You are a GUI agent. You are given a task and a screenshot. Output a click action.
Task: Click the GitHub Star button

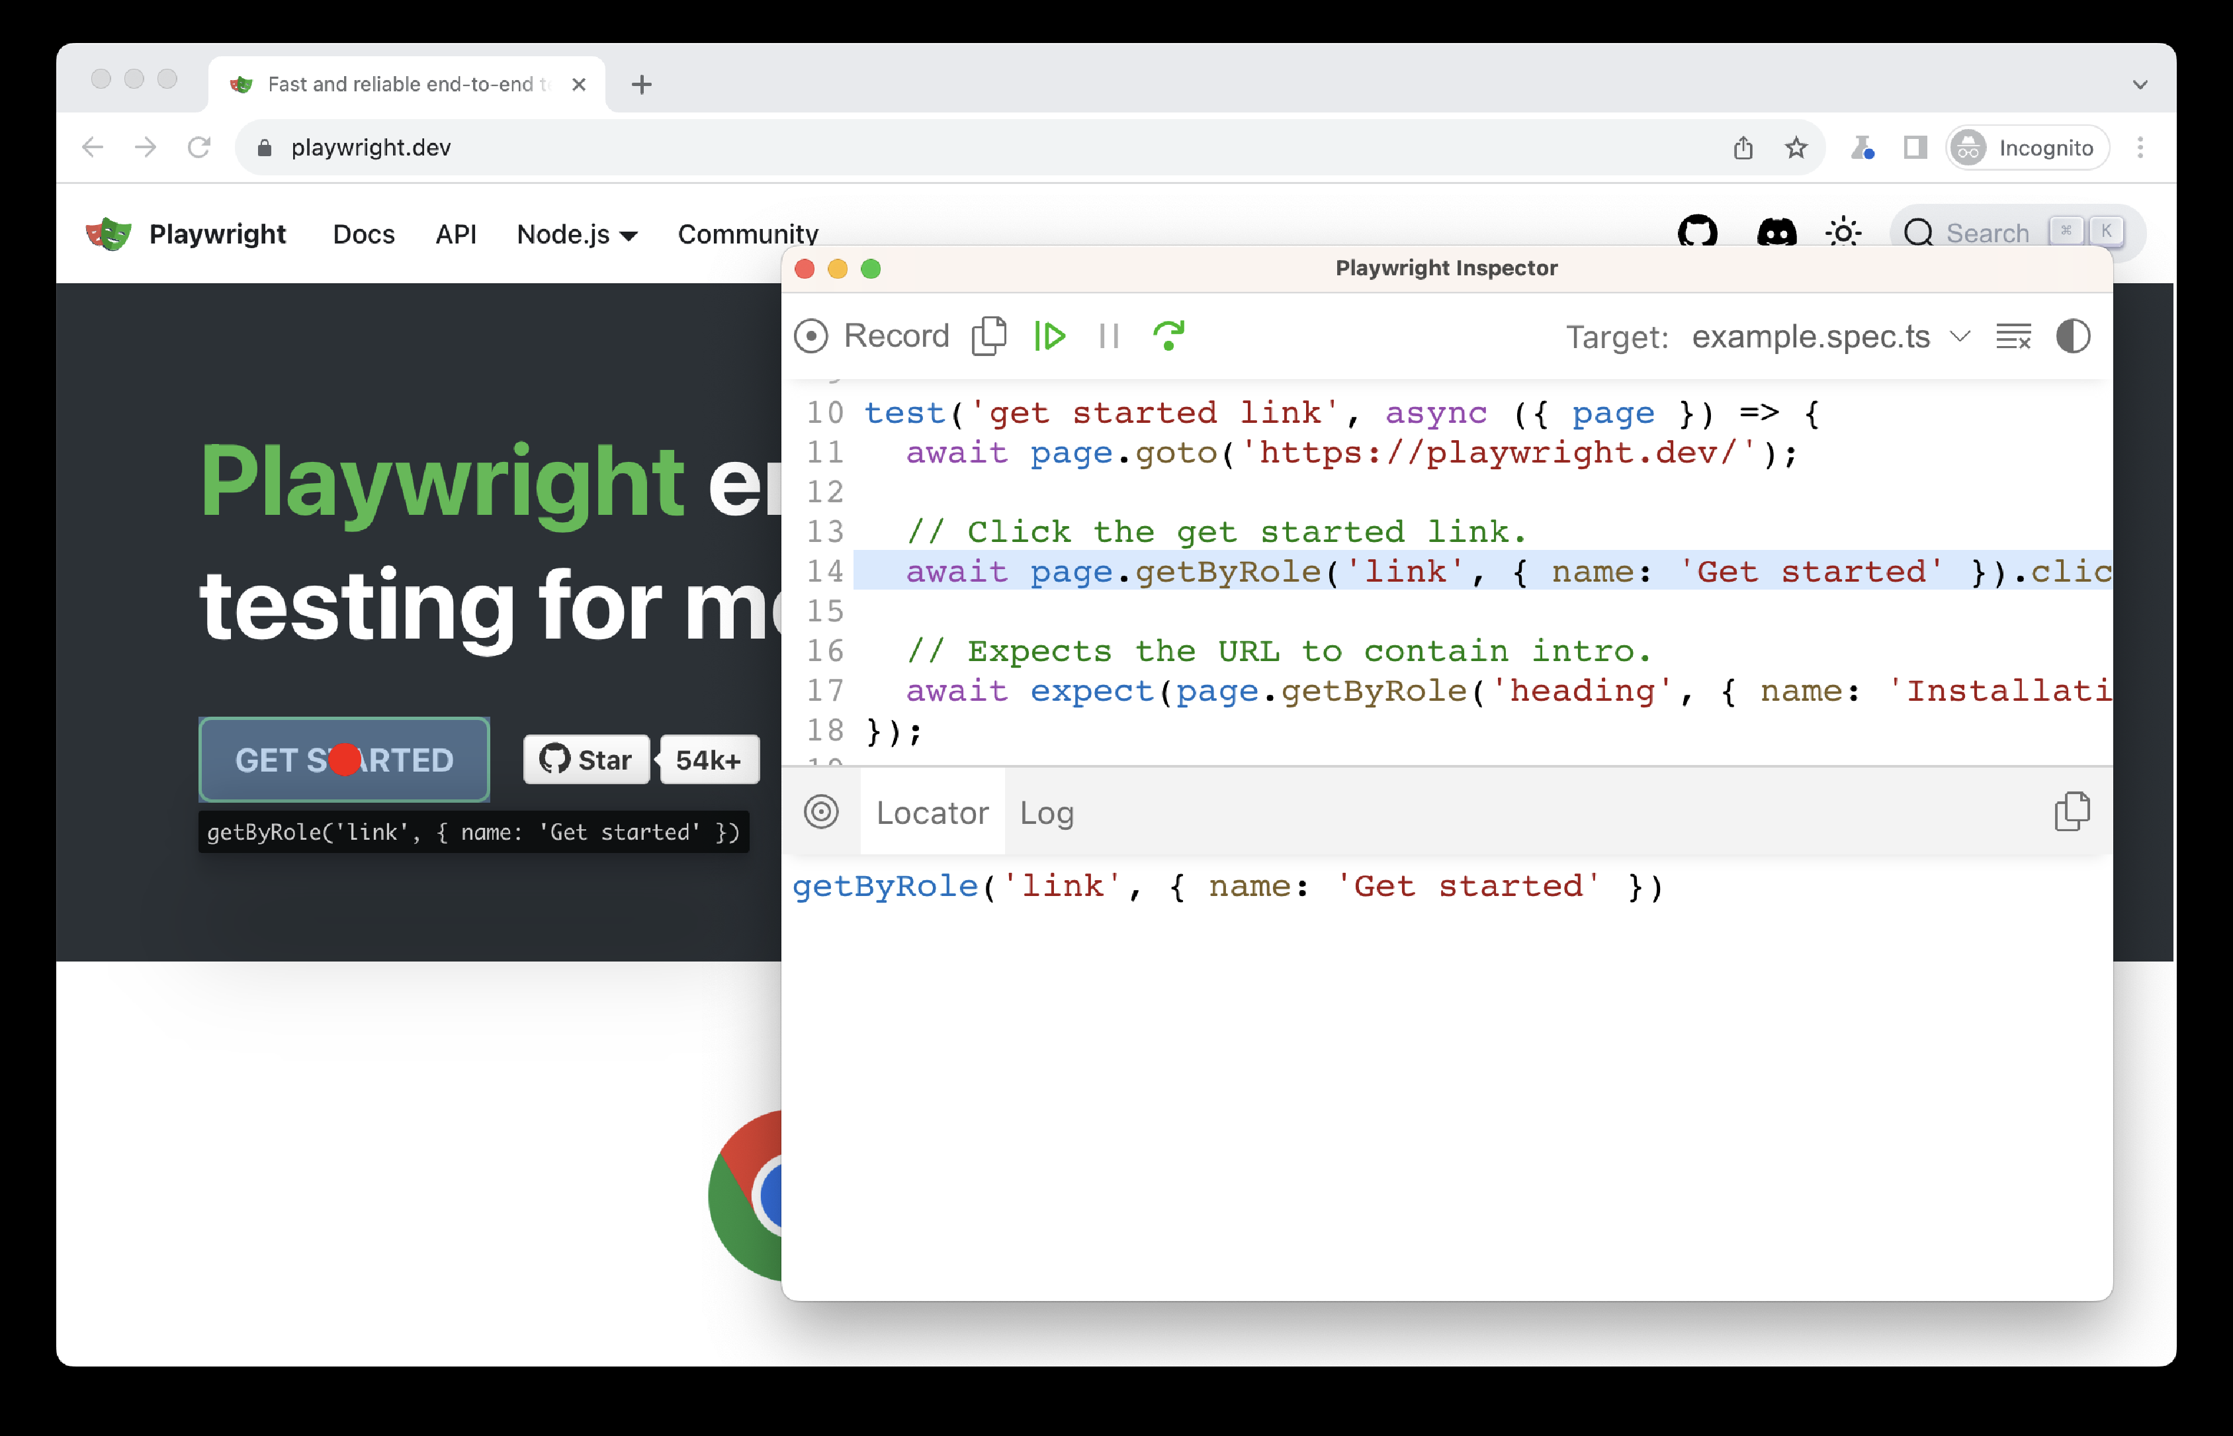point(586,760)
